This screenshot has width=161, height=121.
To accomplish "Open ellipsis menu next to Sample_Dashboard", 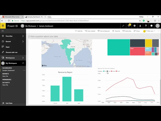I will point(24,70).
